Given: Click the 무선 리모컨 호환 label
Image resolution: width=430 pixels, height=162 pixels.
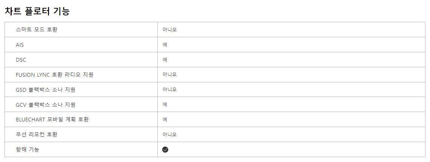Looking at the screenshot, I should point(37,135).
